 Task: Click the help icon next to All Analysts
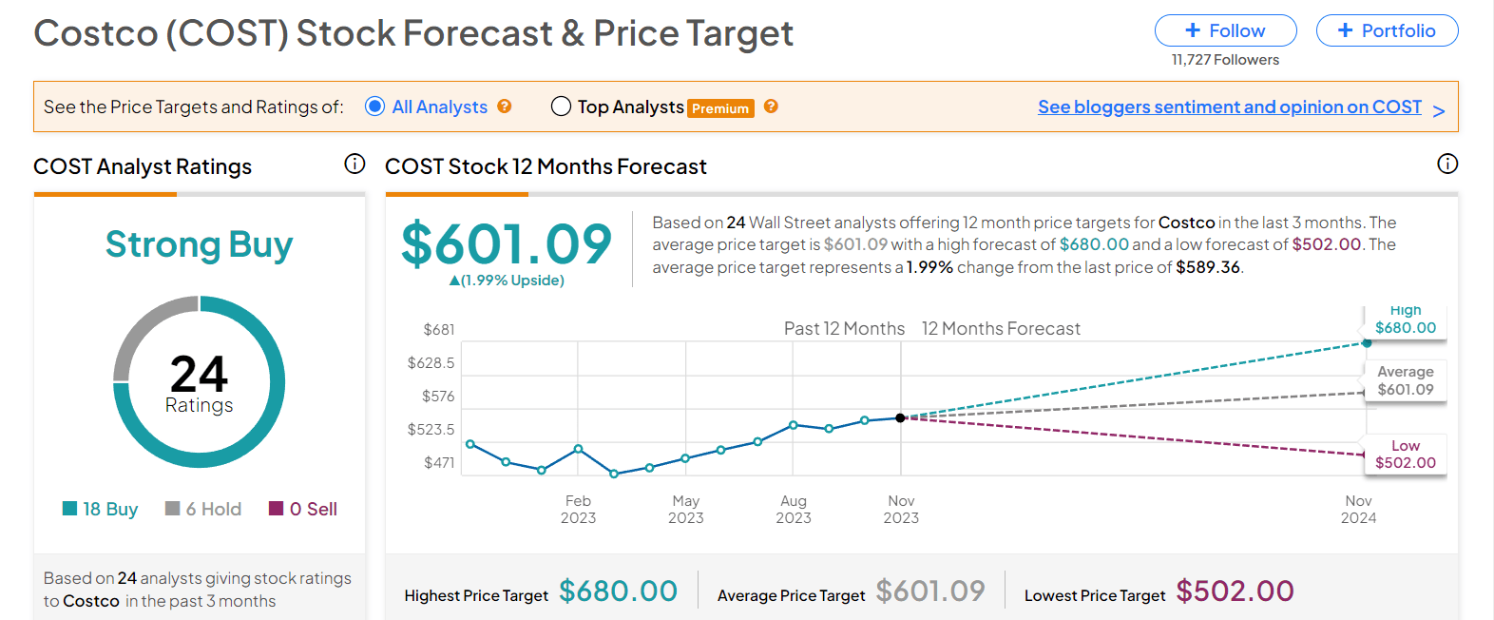505,107
